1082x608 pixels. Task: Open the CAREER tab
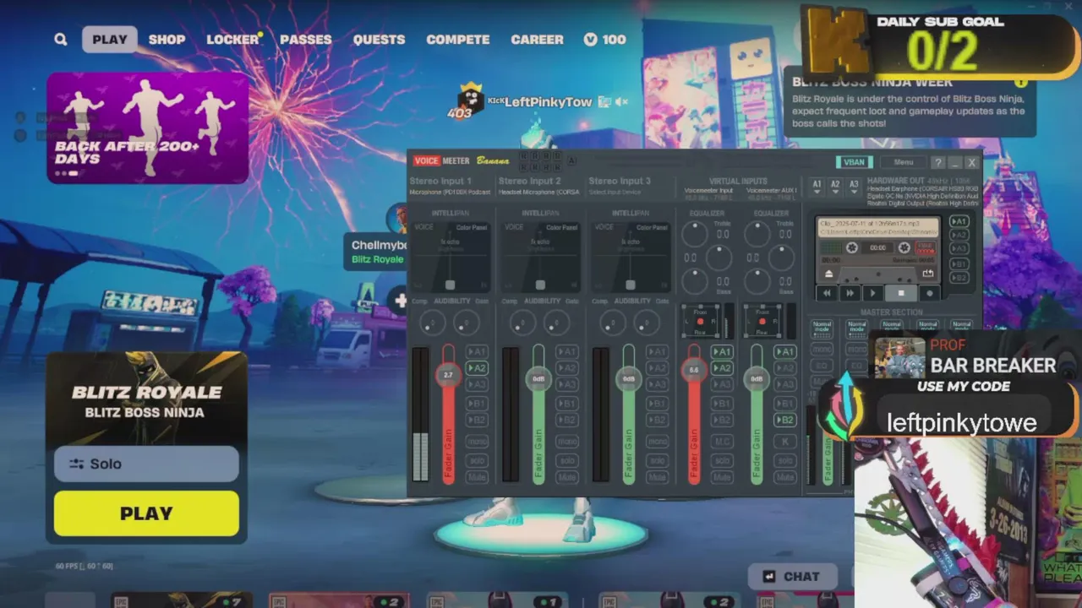coord(537,40)
